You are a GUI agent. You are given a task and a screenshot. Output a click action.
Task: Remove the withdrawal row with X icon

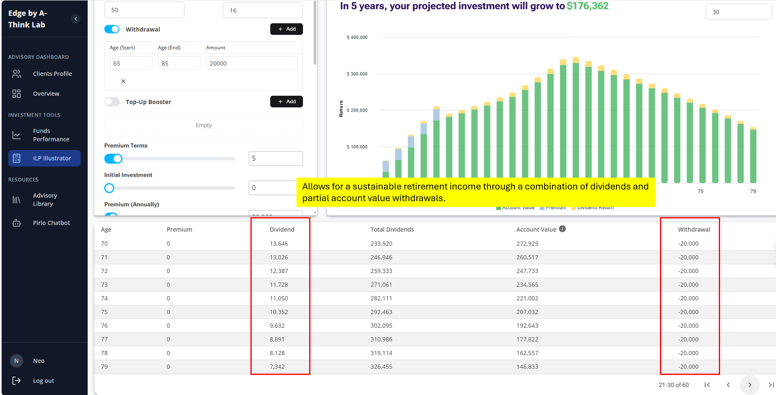click(x=123, y=81)
